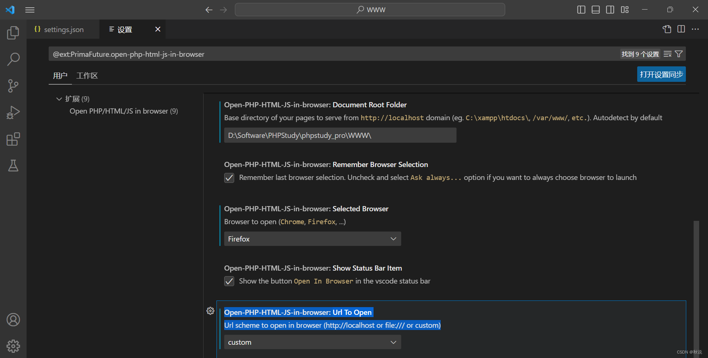The height and width of the screenshot is (358, 708).
Task: Open the Source Control view
Action: coord(13,86)
